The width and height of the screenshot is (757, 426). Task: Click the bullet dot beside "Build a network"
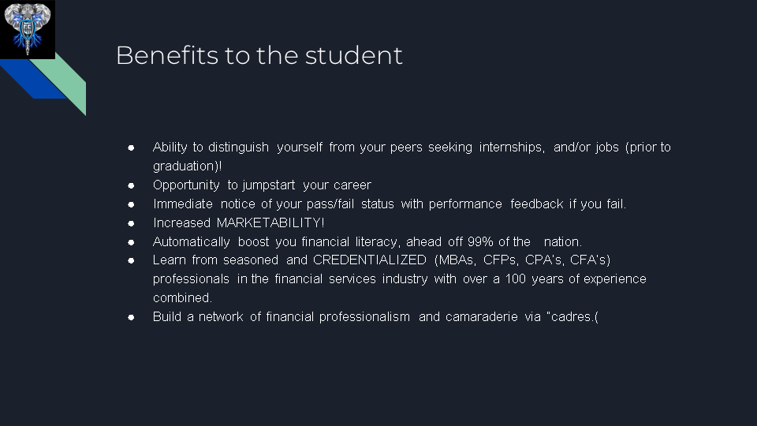click(132, 317)
